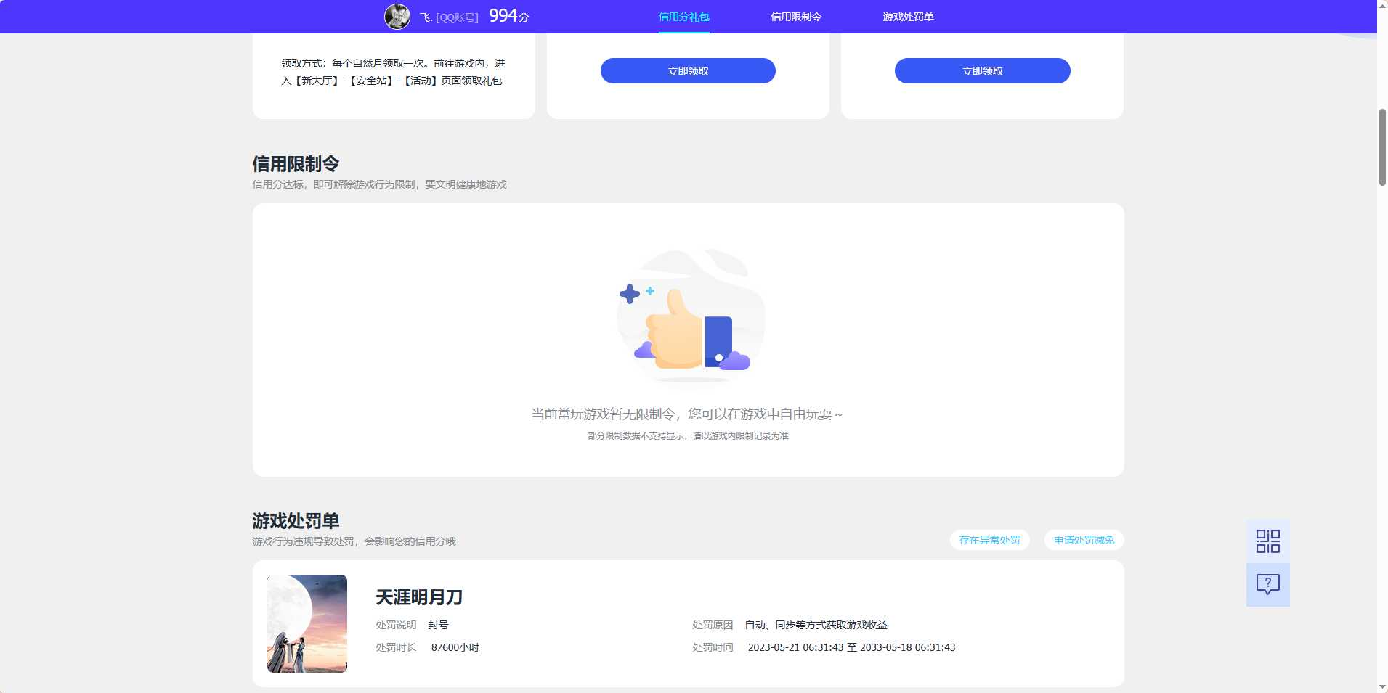Click the 信用分达标 subtitle text
Screen dimensions: 1388x693
379,184
